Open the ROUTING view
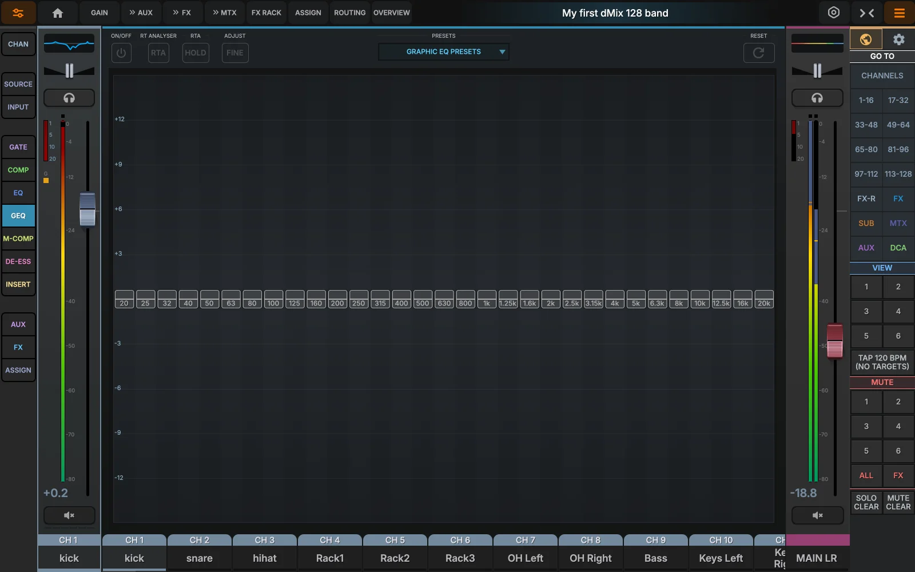 point(350,13)
